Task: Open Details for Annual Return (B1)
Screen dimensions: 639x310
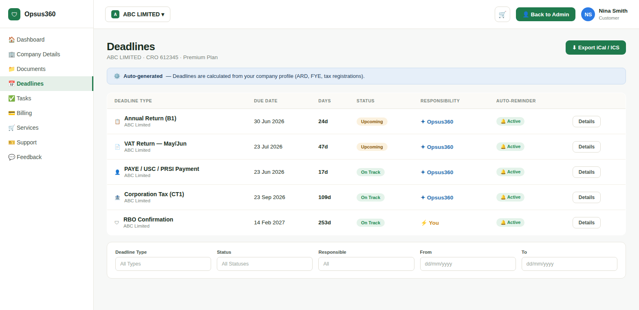Action: click(586, 122)
